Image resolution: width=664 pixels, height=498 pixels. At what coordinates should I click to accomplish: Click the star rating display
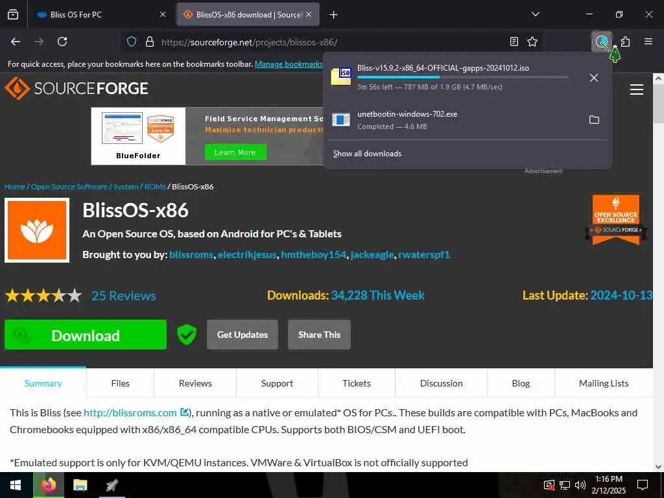click(x=43, y=295)
